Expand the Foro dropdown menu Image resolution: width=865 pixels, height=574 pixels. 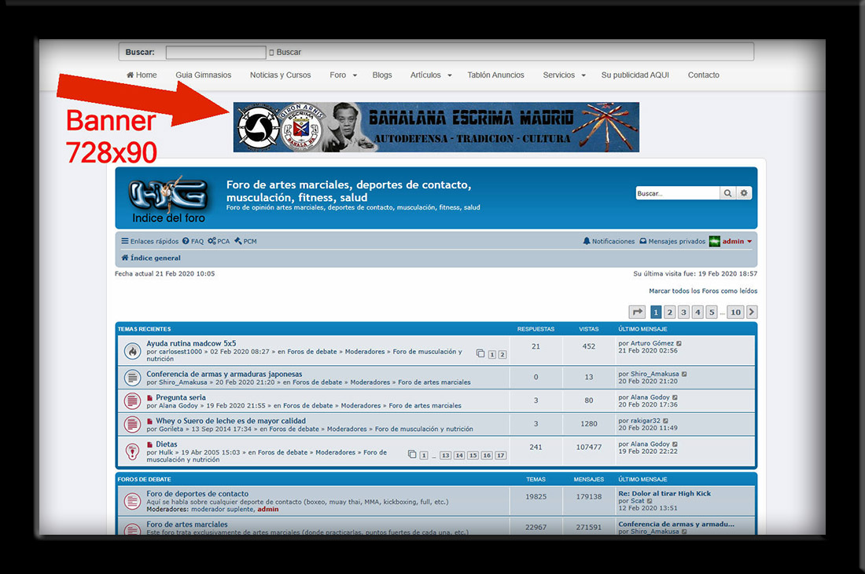(343, 75)
